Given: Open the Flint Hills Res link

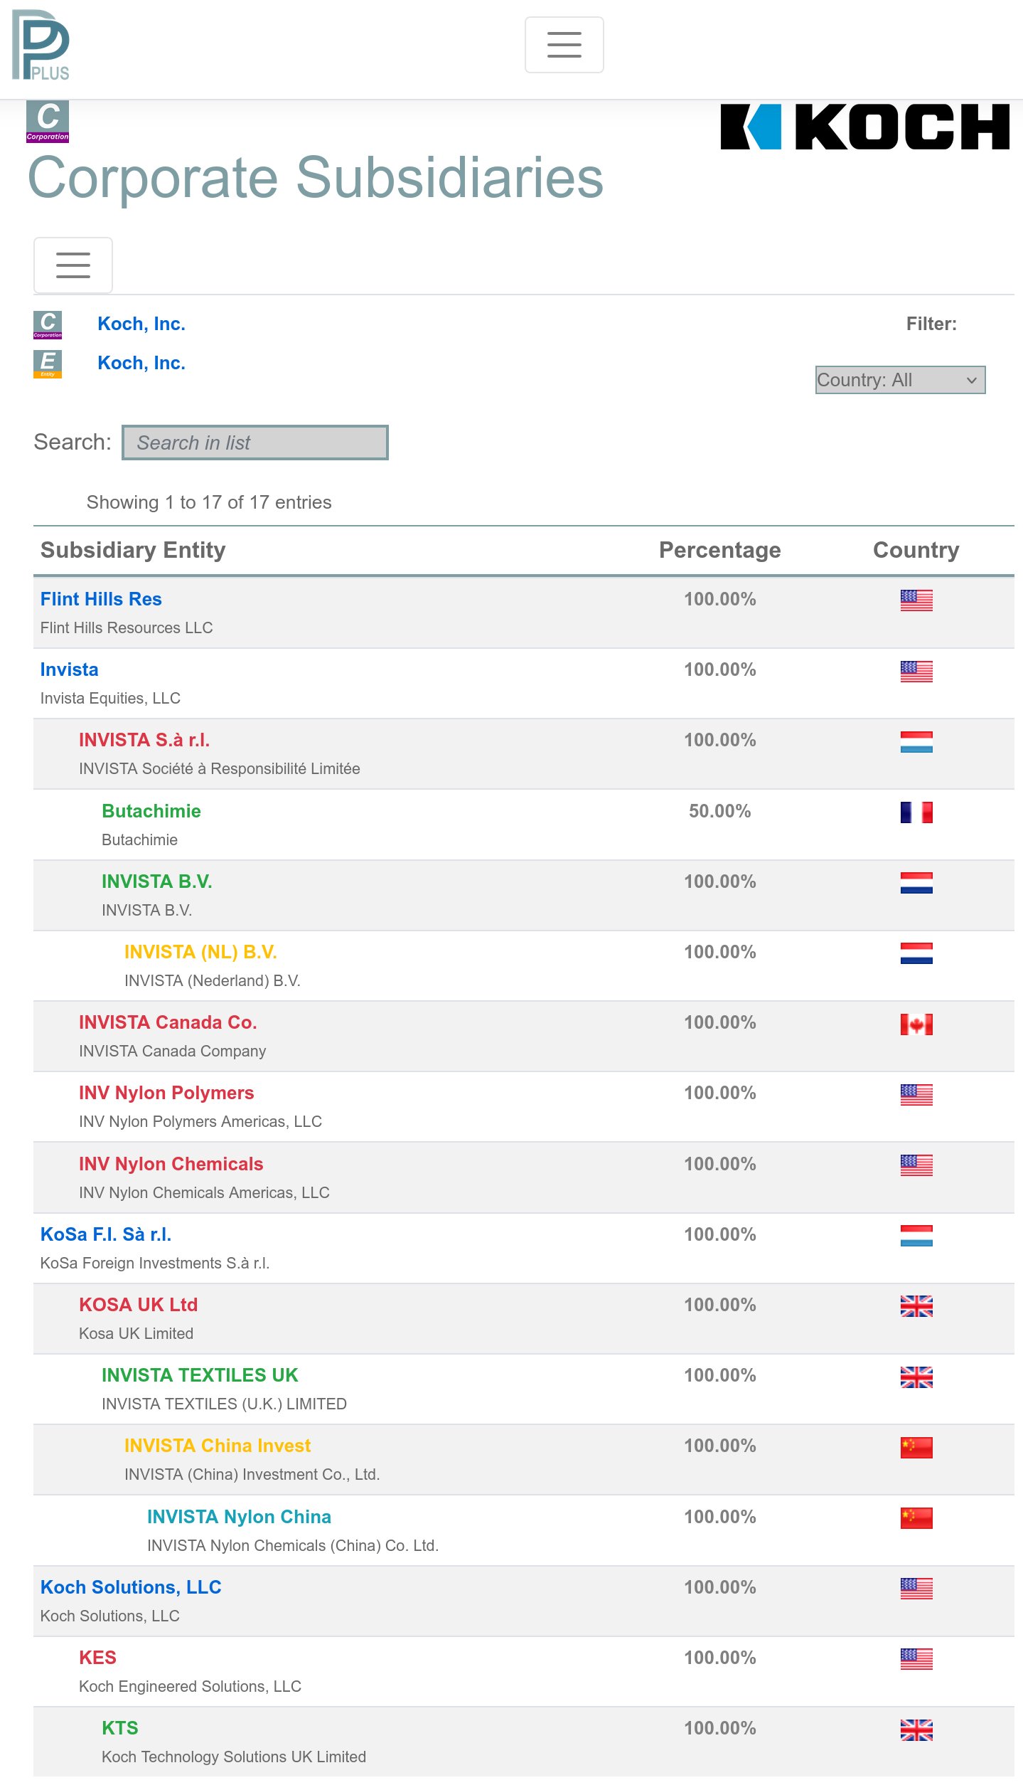Looking at the screenshot, I should 101,599.
